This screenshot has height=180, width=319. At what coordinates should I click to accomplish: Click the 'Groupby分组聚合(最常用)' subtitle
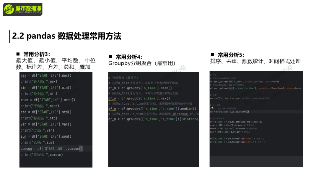click(142, 63)
